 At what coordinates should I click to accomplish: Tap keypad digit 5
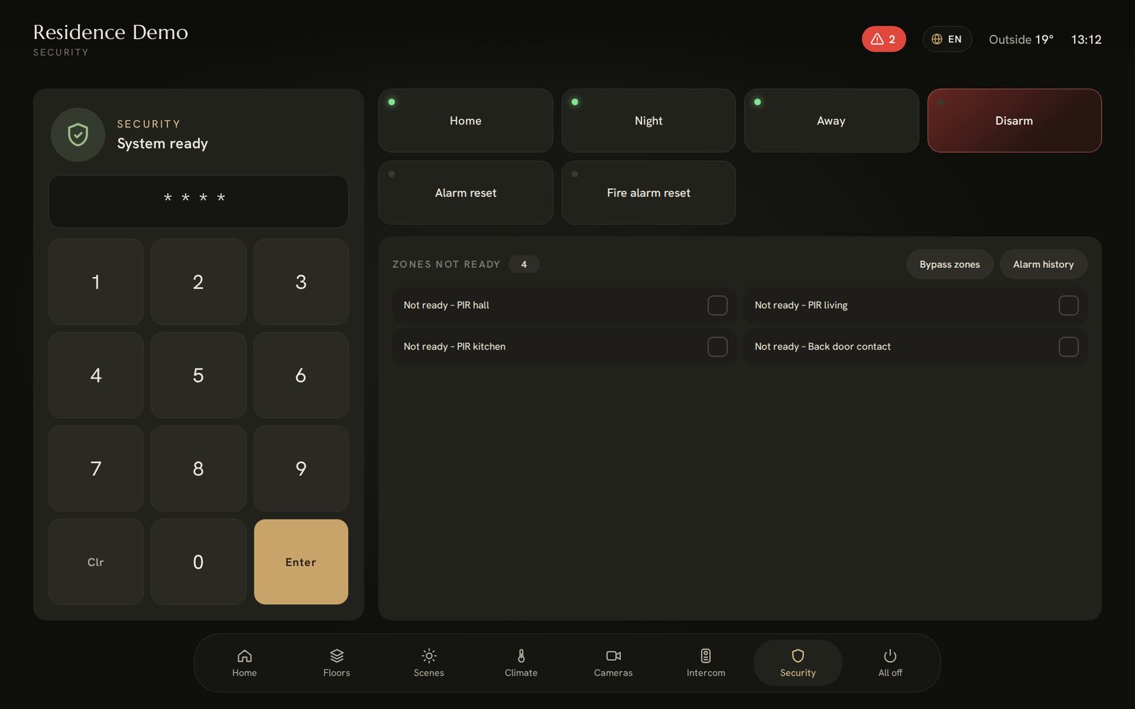coord(198,375)
